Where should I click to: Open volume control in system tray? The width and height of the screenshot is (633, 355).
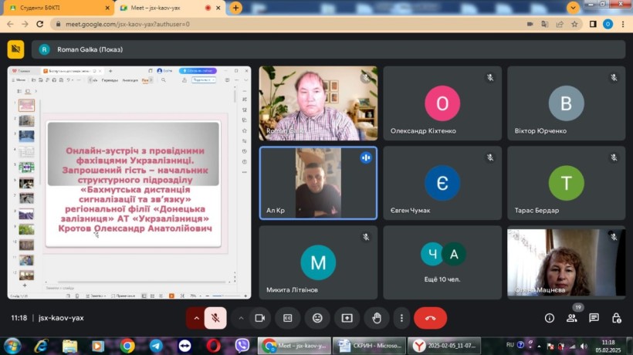pos(584,346)
